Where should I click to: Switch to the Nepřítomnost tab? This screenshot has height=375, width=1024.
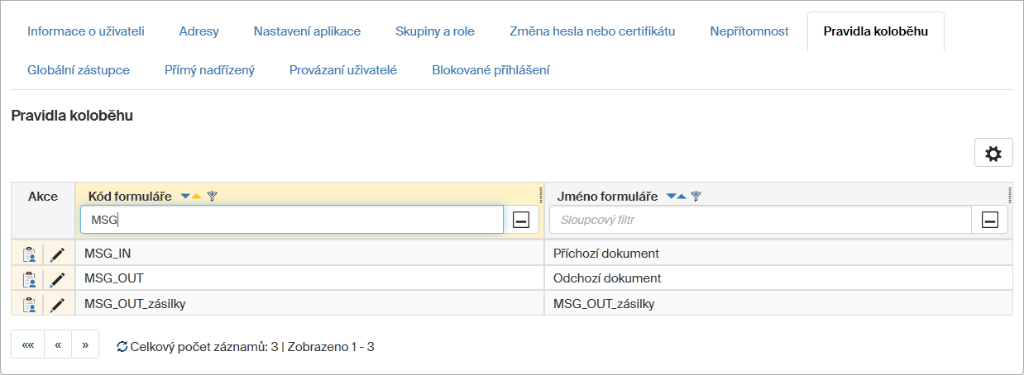(x=749, y=31)
